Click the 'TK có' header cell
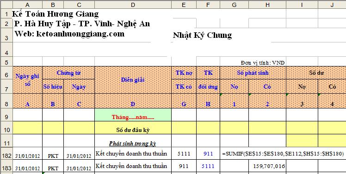Viewport: 346px width, 174px height. [x=184, y=86]
